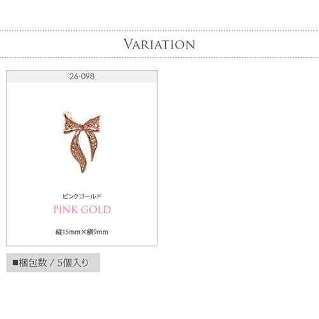Screen dimensions: 319x319
Task: Click the dotted line below VARIATION
Action: click(x=159, y=57)
